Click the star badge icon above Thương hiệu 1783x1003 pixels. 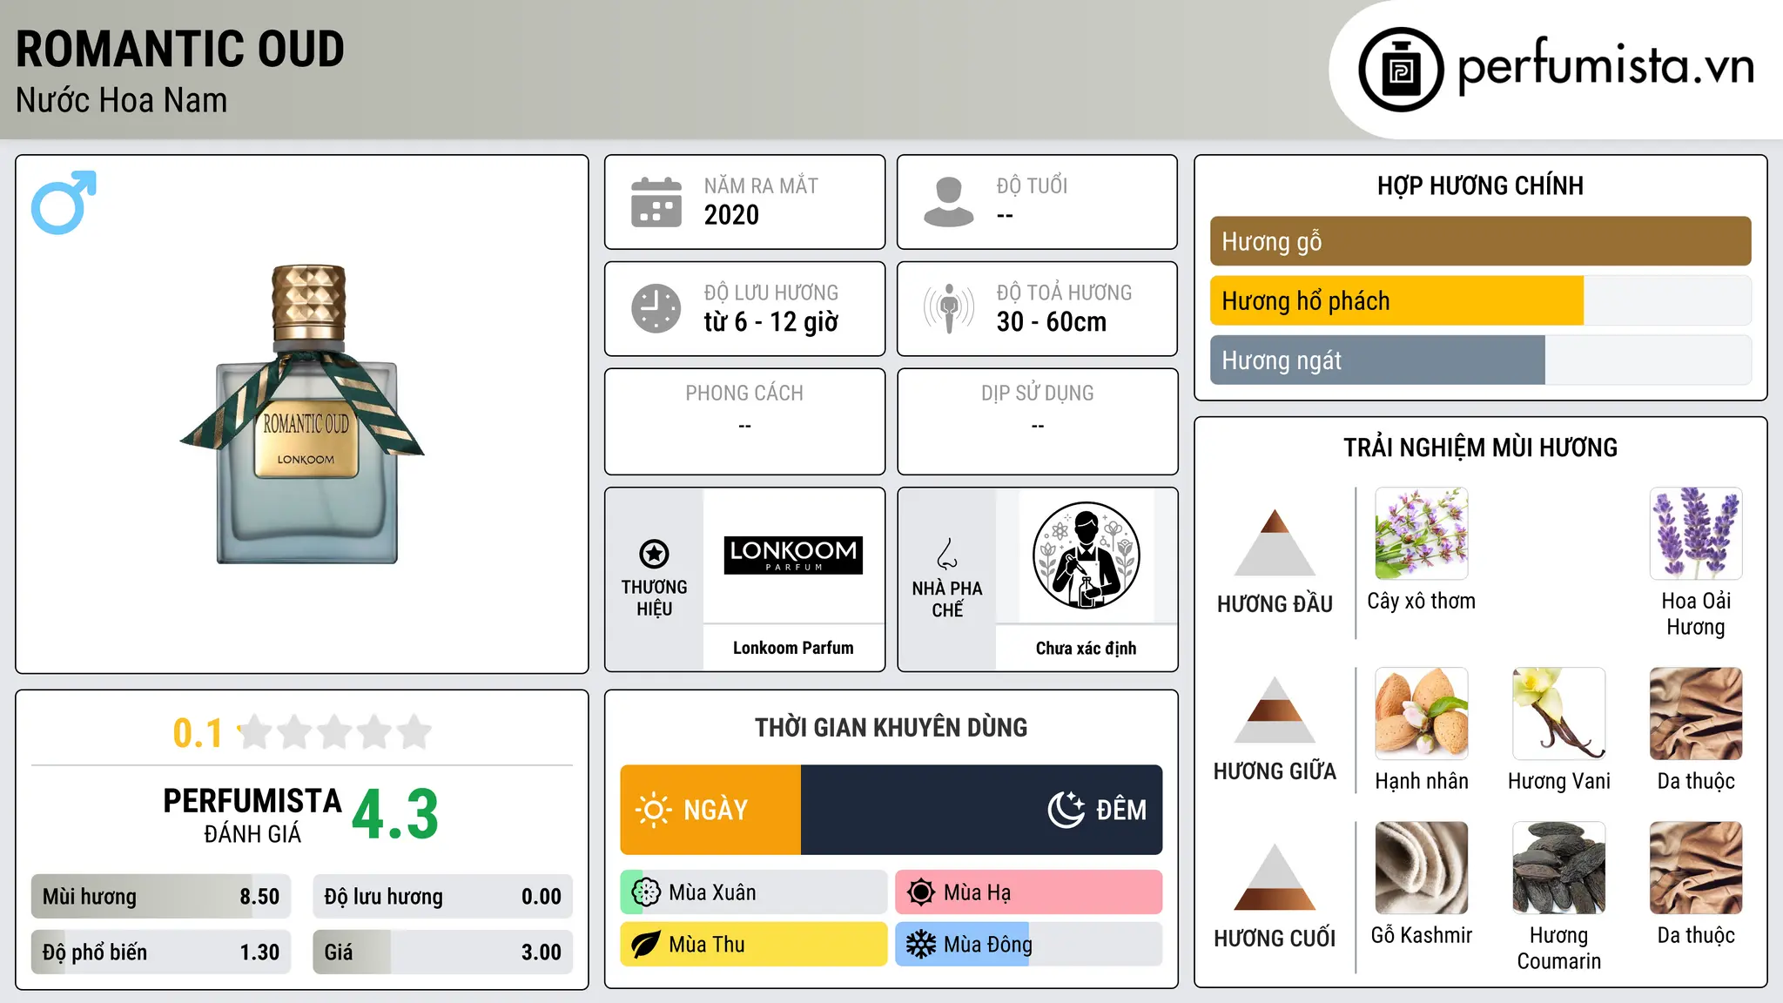[654, 553]
